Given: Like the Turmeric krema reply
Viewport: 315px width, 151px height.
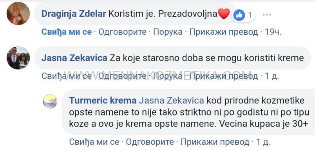Looking at the screenshot, I should click(x=94, y=142).
